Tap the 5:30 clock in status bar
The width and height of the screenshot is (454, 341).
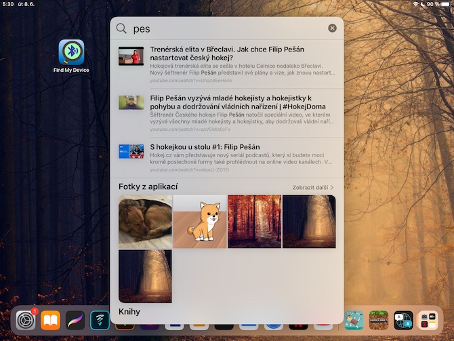(x=8, y=4)
